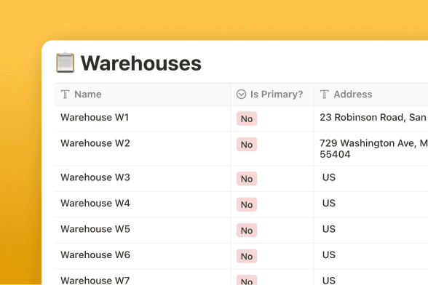Click the 23 Robinson Road address cell
Screen dimensions: 428x285
371,119
